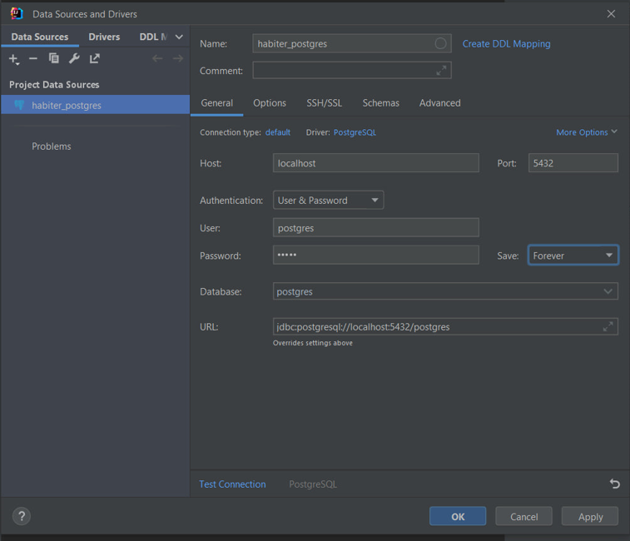Viewport: 630px width, 541px height.
Task: Click the User field containing postgres
Action: (x=375, y=227)
